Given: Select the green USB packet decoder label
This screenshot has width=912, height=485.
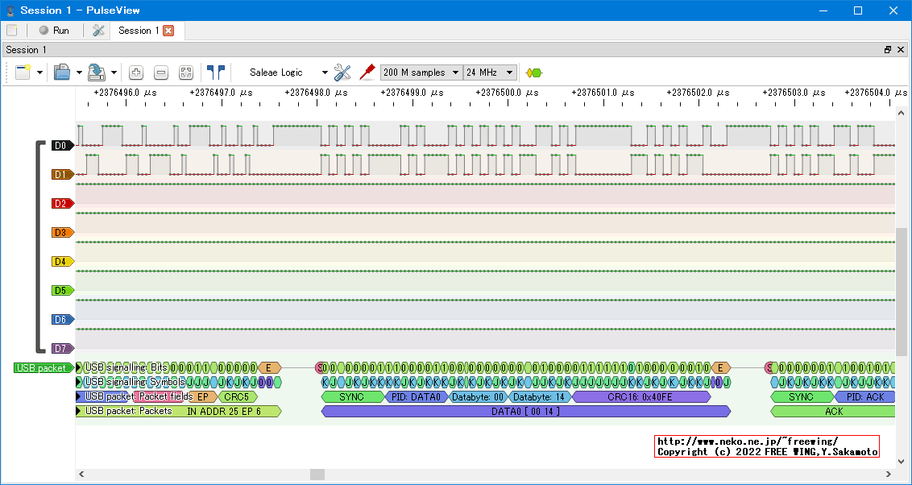Looking at the screenshot, I should 40,368.
